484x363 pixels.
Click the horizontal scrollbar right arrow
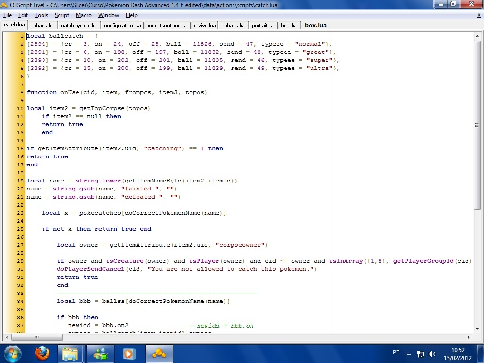click(x=469, y=337)
